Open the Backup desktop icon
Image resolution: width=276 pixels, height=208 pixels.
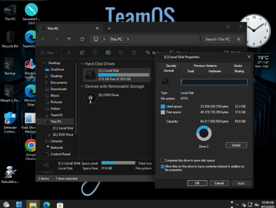coord(10,66)
